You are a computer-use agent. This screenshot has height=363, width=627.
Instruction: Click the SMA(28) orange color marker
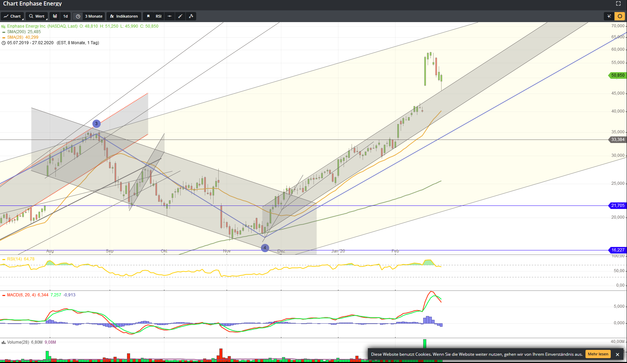tap(4, 38)
